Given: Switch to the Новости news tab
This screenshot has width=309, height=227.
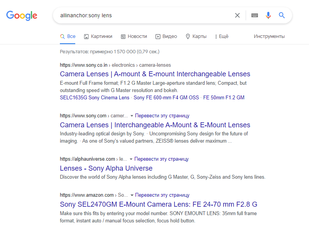Looking at the screenshot, I should click(x=134, y=36).
